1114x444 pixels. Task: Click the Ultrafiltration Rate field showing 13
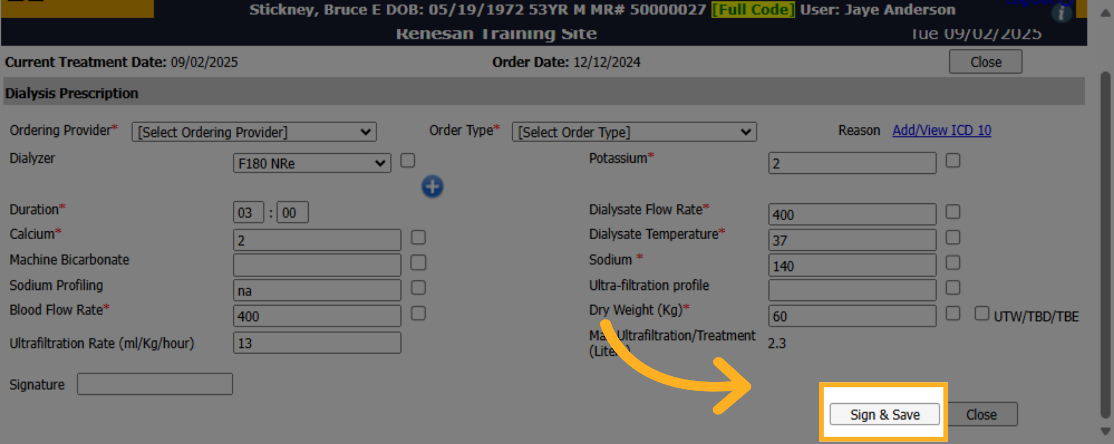pyautogui.click(x=317, y=343)
